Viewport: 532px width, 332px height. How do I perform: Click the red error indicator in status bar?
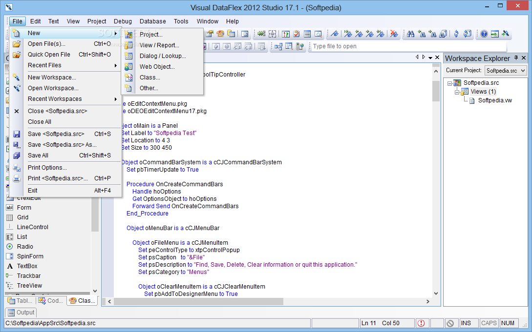click(x=421, y=323)
